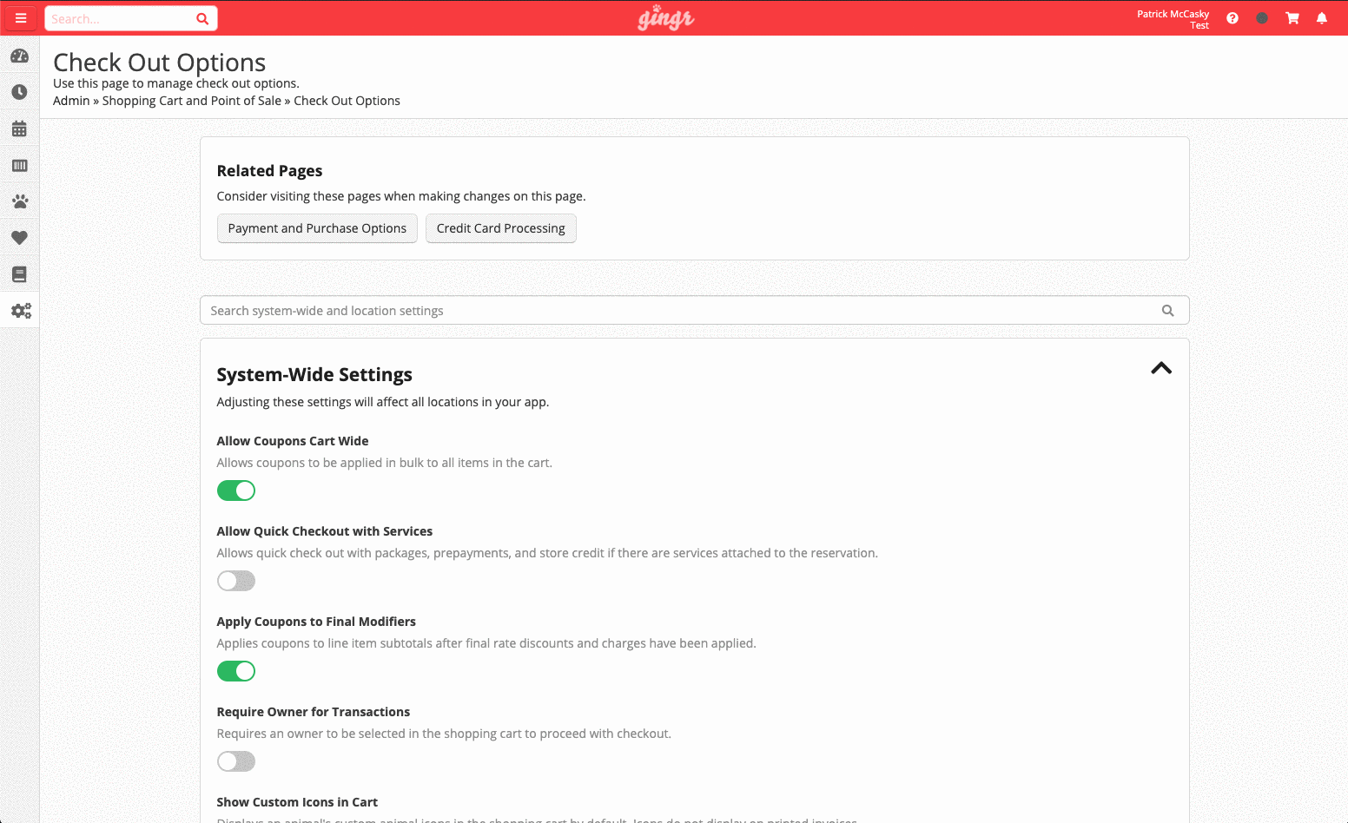Viewport: 1348px width, 823px height.
Task: Click the search magnifier icon in top bar
Action: [x=202, y=19]
